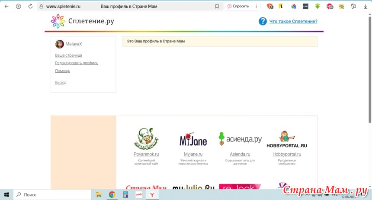Bookmark this page with the bookmark icon
This screenshot has width=372, height=200.
click(x=217, y=6)
